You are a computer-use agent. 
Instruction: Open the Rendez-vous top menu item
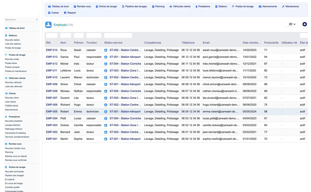[x=82, y=6]
